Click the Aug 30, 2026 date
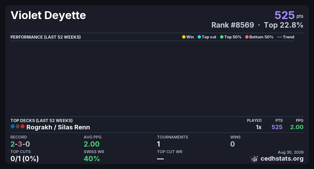Screen dimensions: 314x169 pos(291,152)
